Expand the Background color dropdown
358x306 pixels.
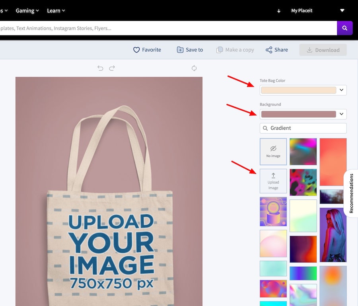[x=341, y=114]
